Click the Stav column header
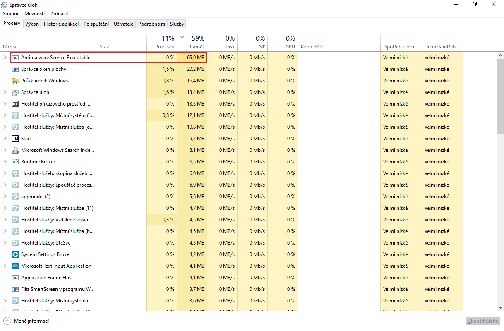Screen dimensions: 504x331 [122, 43]
